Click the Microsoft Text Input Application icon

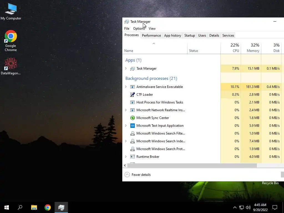click(x=132, y=126)
